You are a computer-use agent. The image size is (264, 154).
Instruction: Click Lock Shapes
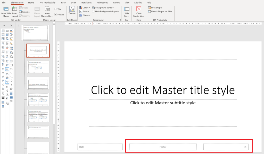pyautogui.click(x=155, y=7)
